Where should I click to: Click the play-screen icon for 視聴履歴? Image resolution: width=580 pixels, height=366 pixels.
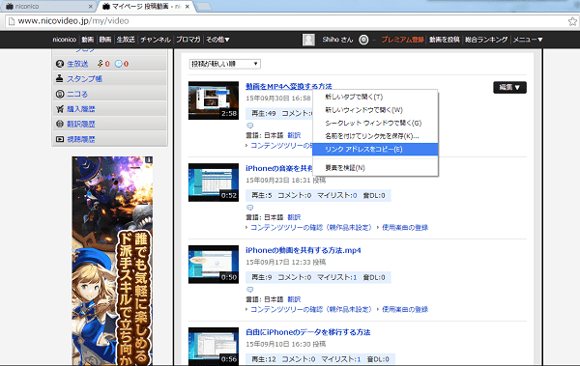(x=60, y=139)
